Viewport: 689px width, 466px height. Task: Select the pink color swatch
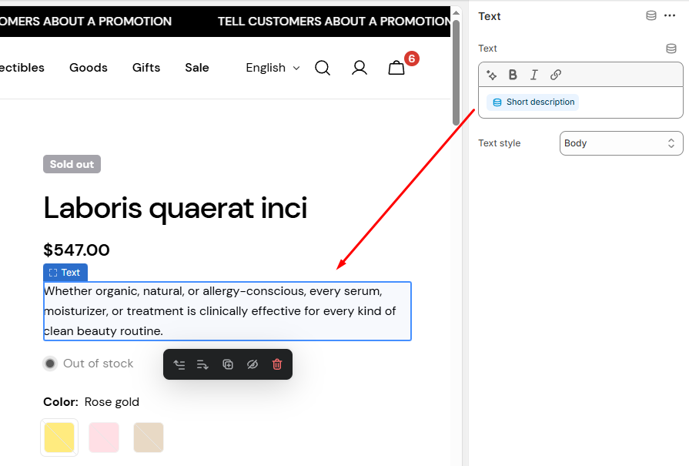(104, 438)
